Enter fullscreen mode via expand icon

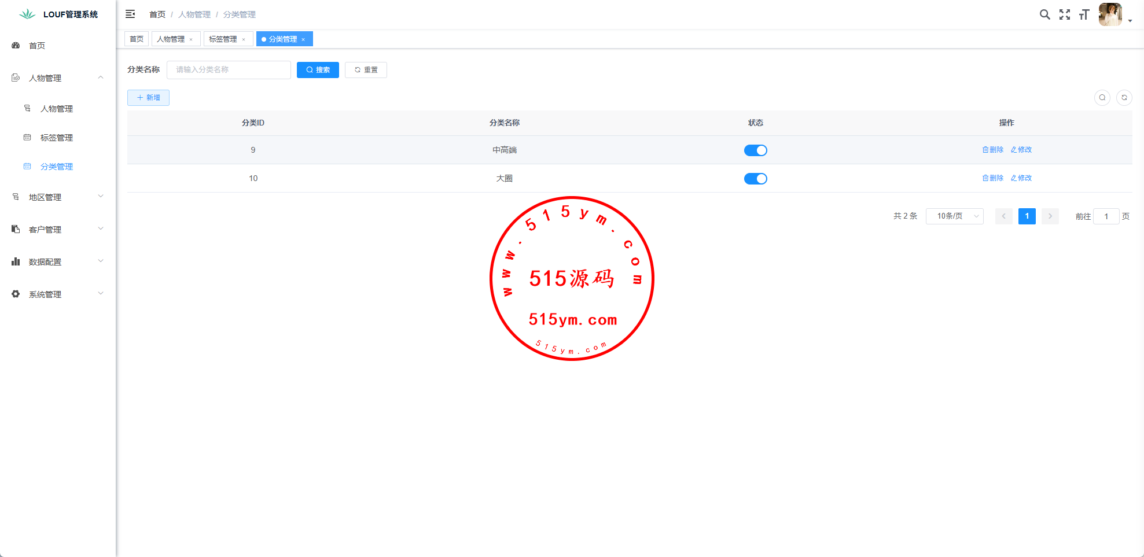(x=1064, y=14)
